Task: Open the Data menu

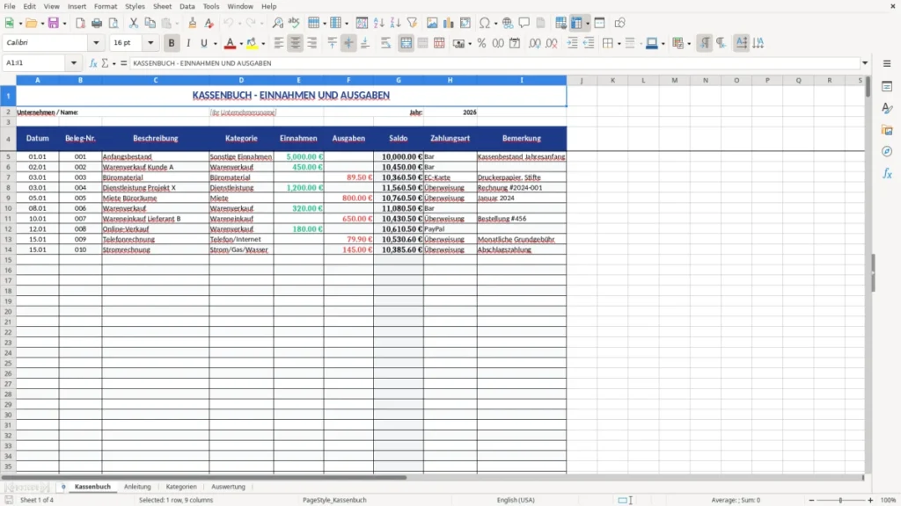Action: coord(187,6)
